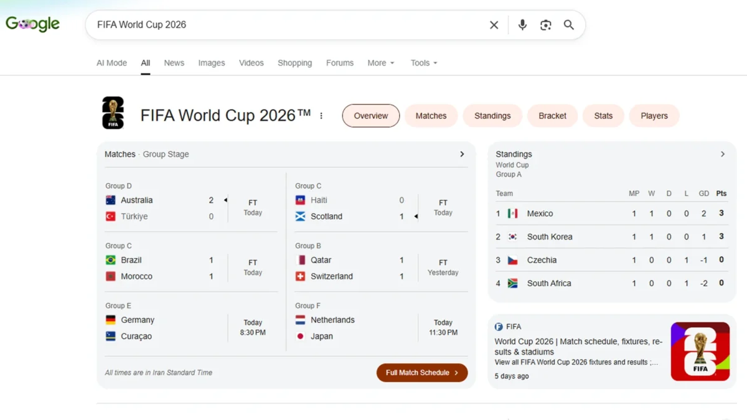The image size is (747, 420).
Task: Open the Standings chip
Action: pyautogui.click(x=492, y=116)
